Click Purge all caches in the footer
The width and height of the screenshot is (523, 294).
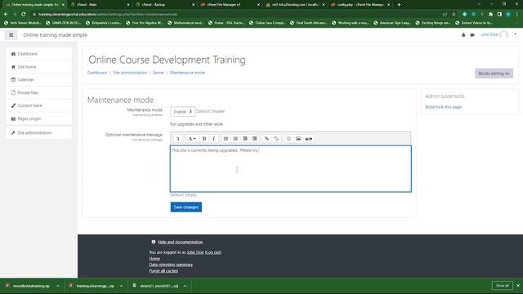pos(163,271)
